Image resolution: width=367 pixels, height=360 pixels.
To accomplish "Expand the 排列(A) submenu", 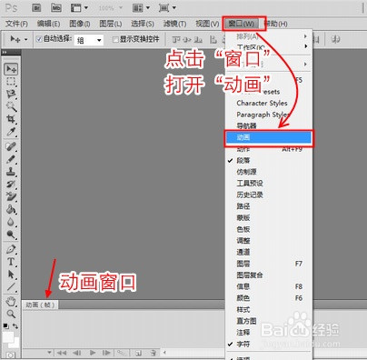I will pyautogui.click(x=269, y=36).
